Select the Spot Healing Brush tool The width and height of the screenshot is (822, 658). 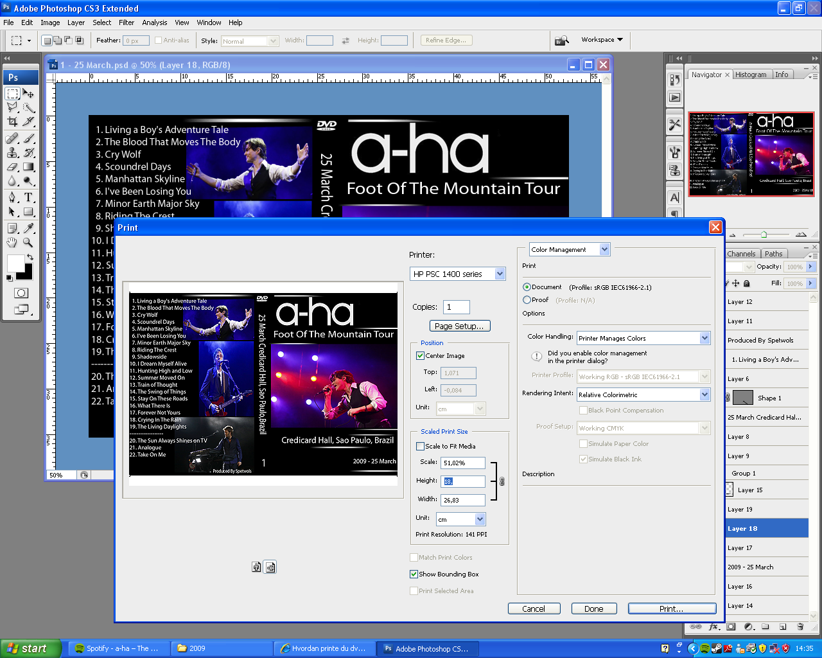12,138
